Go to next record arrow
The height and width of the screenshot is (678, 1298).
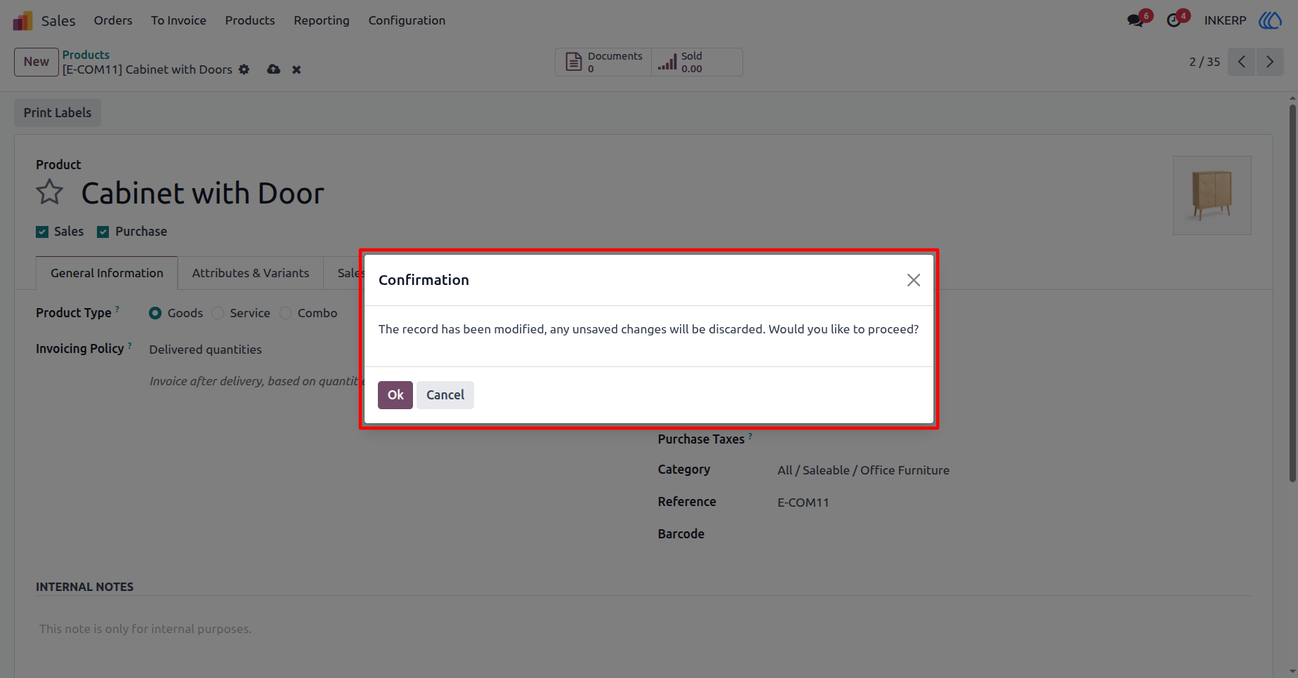click(x=1270, y=62)
